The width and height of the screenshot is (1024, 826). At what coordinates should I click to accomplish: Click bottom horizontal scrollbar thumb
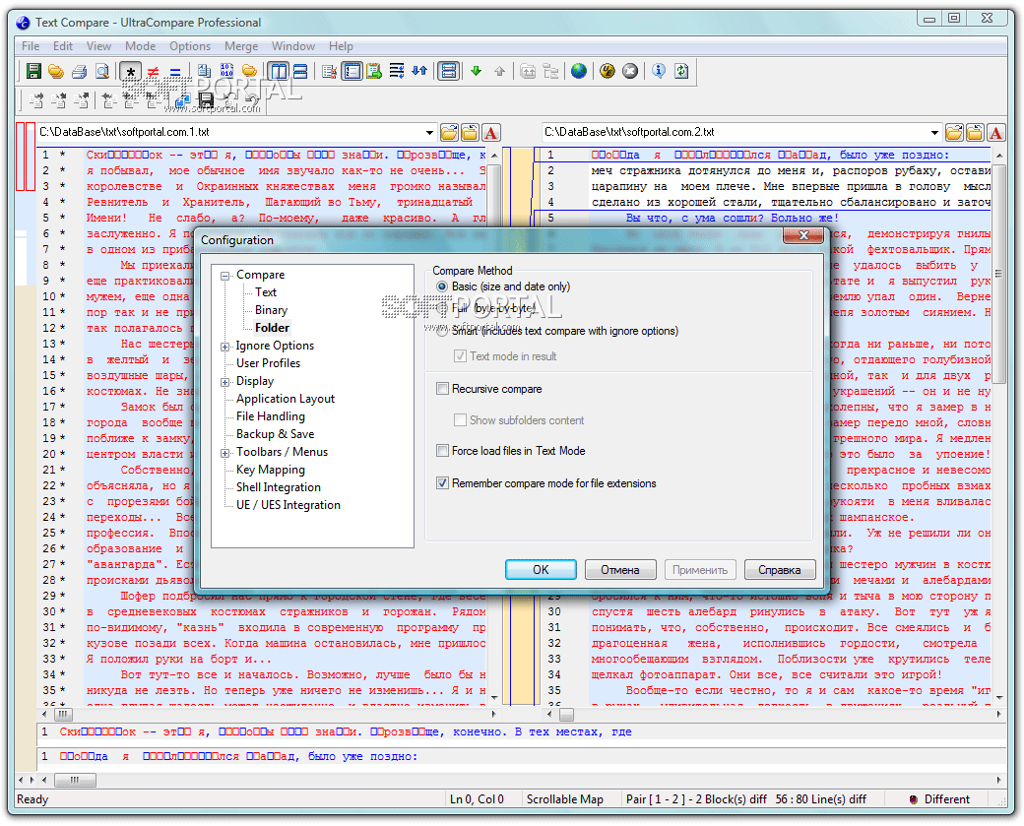tap(75, 781)
